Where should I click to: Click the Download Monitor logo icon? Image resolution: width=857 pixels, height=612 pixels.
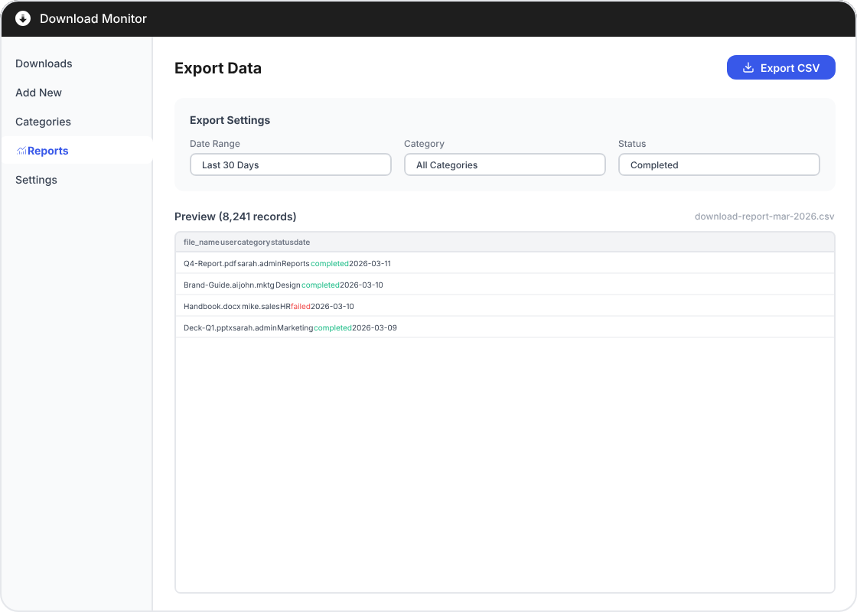pyautogui.click(x=22, y=18)
